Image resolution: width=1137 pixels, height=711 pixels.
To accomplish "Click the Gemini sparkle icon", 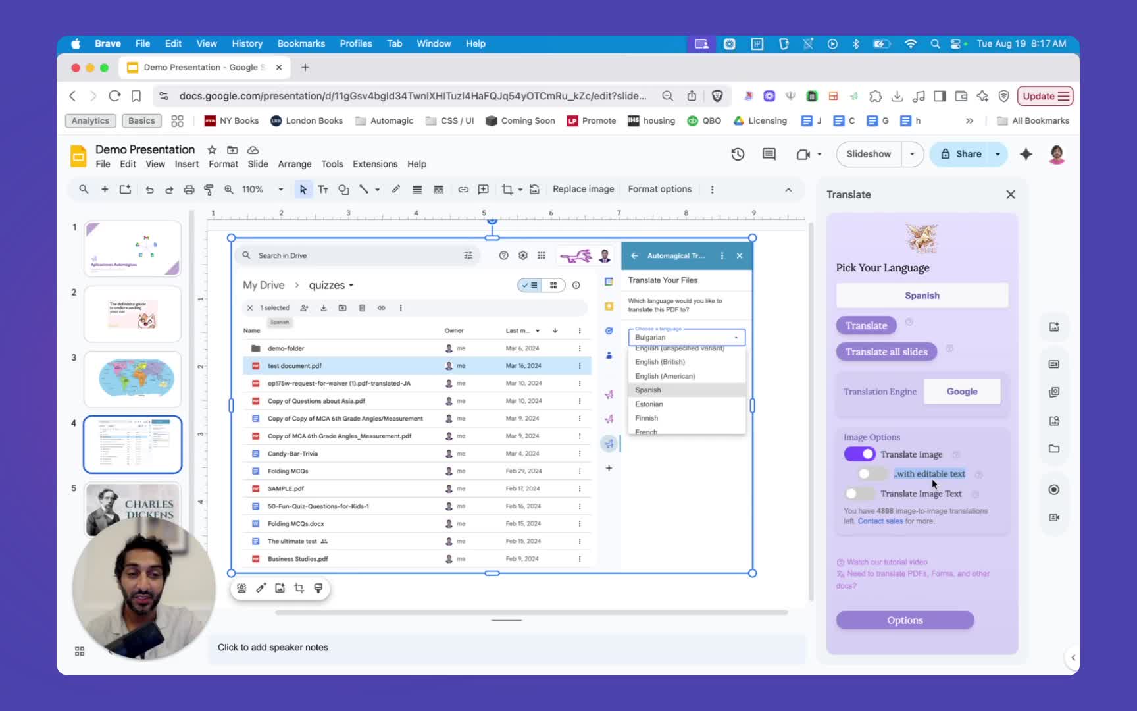I will point(1026,154).
